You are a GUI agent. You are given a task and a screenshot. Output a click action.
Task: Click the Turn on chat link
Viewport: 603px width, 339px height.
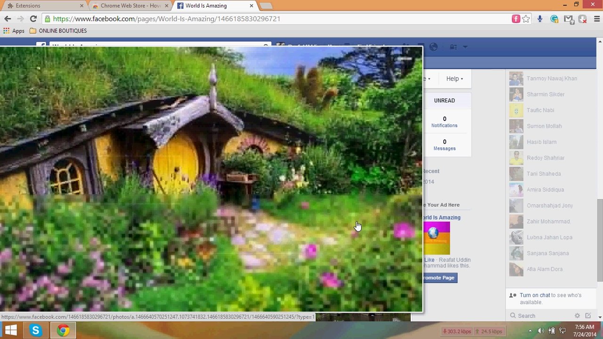point(535,295)
